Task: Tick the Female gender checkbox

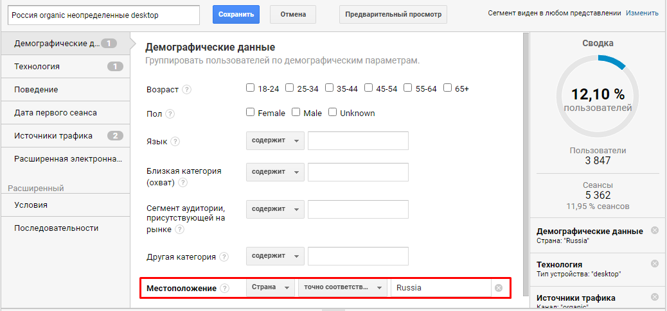Action: click(x=250, y=112)
